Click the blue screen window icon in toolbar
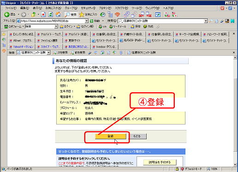The width and height of the screenshot is (238, 172). 158,15
